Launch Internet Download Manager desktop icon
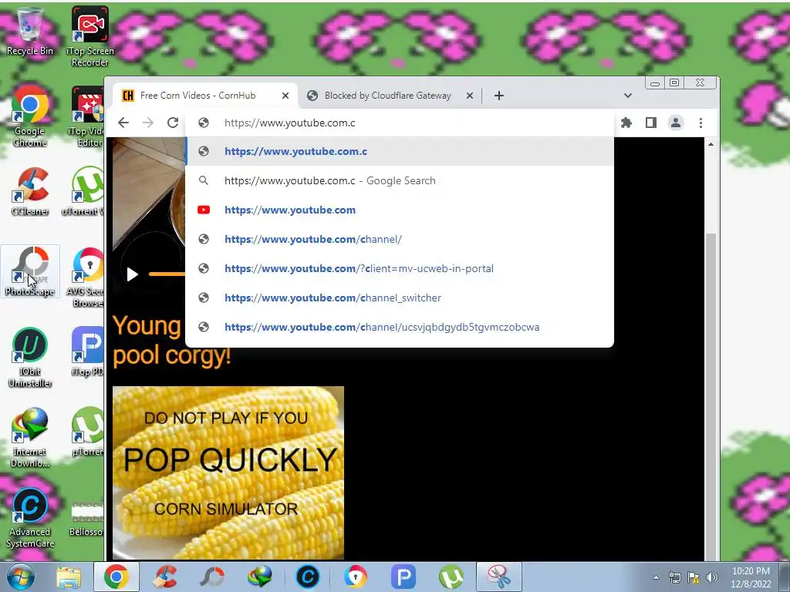The width and height of the screenshot is (790, 592). (x=30, y=437)
